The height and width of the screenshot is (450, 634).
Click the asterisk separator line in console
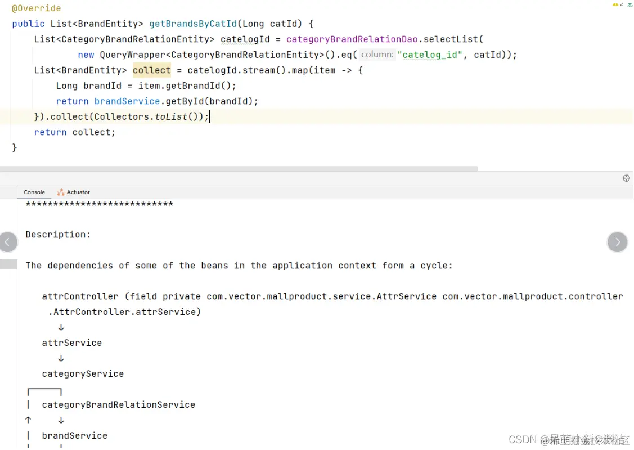100,204
